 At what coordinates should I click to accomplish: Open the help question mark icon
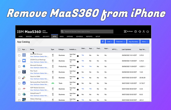tap(135, 32)
